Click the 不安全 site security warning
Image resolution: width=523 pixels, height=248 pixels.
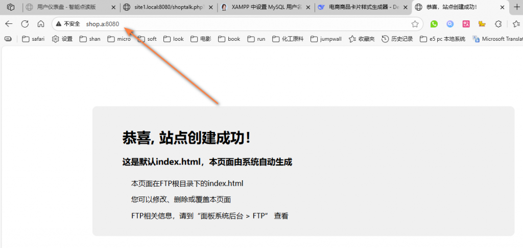point(68,24)
